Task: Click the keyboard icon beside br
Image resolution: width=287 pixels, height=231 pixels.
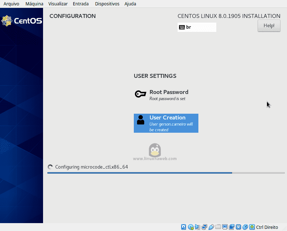Action: click(x=182, y=27)
